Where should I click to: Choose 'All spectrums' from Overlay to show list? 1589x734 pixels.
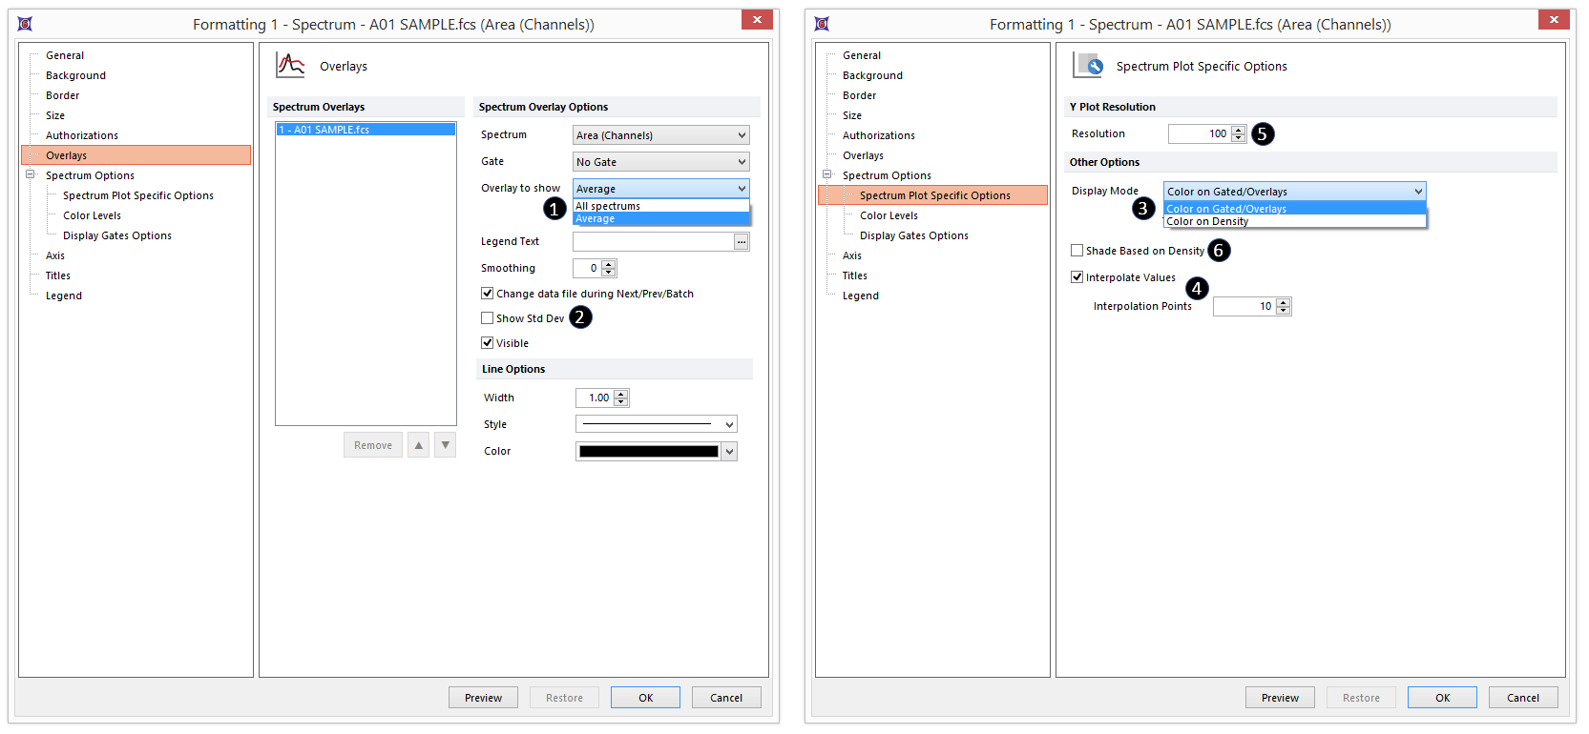(x=608, y=206)
